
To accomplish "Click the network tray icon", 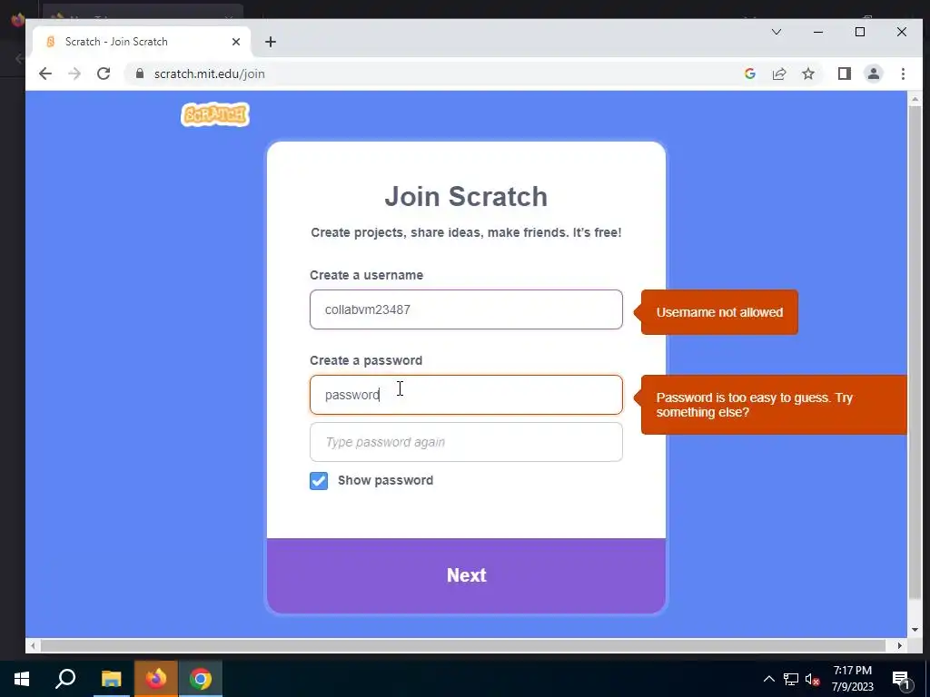I will [x=791, y=679].
